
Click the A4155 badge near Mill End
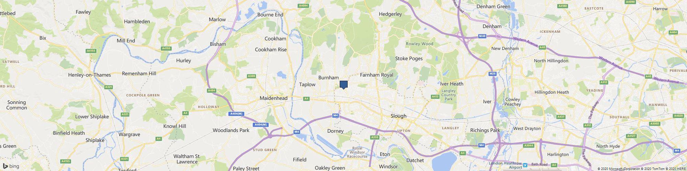[x=91, y=51]
